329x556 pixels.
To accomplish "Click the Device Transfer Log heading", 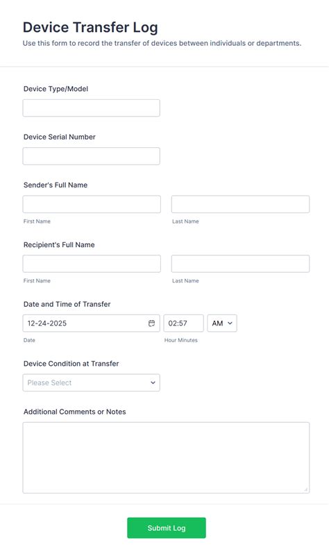I will [90, 27].
